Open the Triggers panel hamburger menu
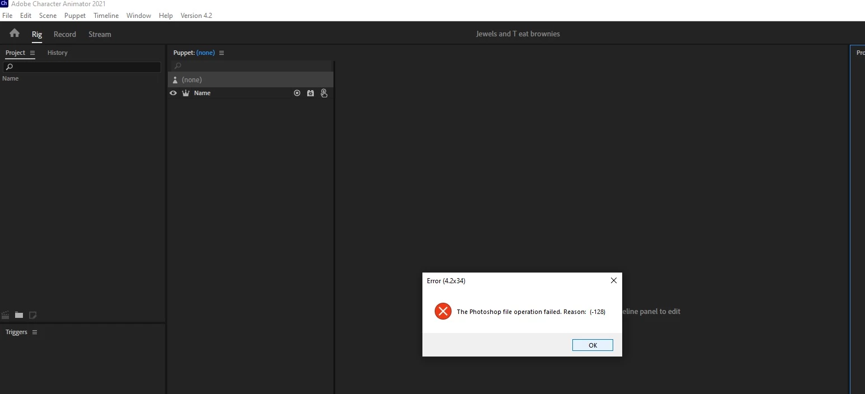 [x=35, y=332]
